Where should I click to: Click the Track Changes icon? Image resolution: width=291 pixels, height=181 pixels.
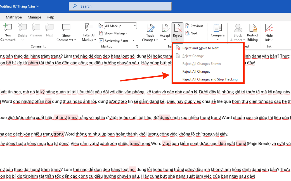click(150, 28)
